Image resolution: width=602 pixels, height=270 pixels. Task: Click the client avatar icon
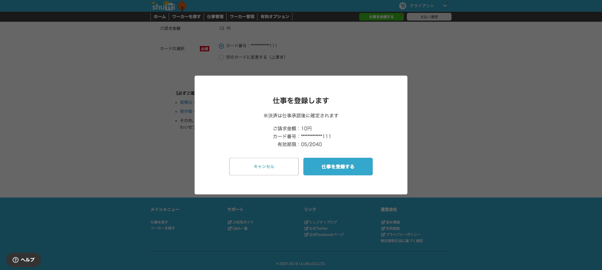tap(402, 6)
